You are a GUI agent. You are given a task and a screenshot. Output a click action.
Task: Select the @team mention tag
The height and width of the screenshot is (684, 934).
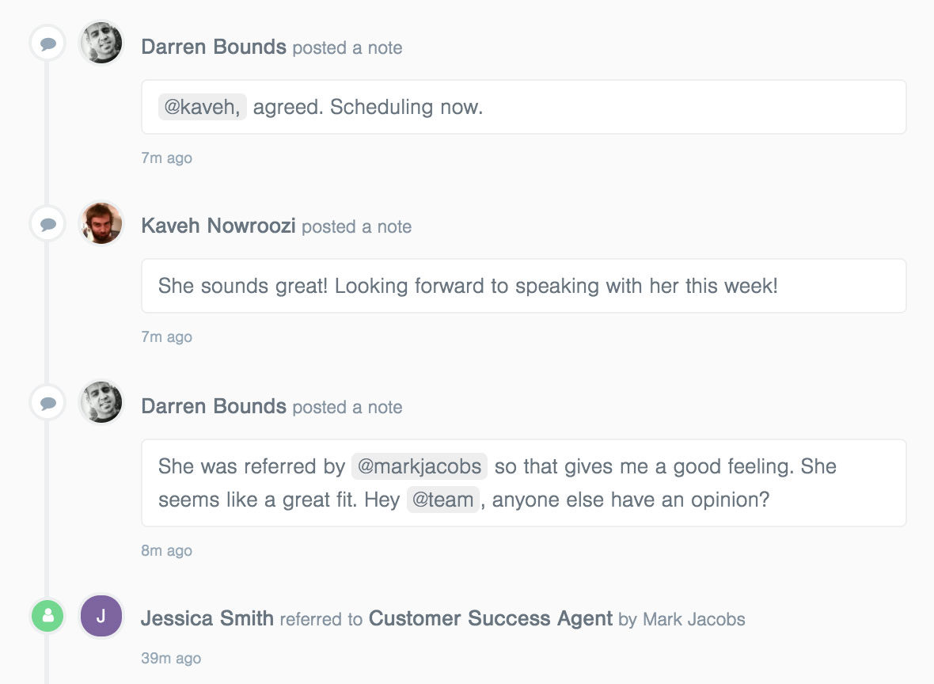coord(443,500)
